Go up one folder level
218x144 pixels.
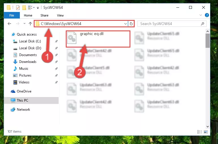30,24
